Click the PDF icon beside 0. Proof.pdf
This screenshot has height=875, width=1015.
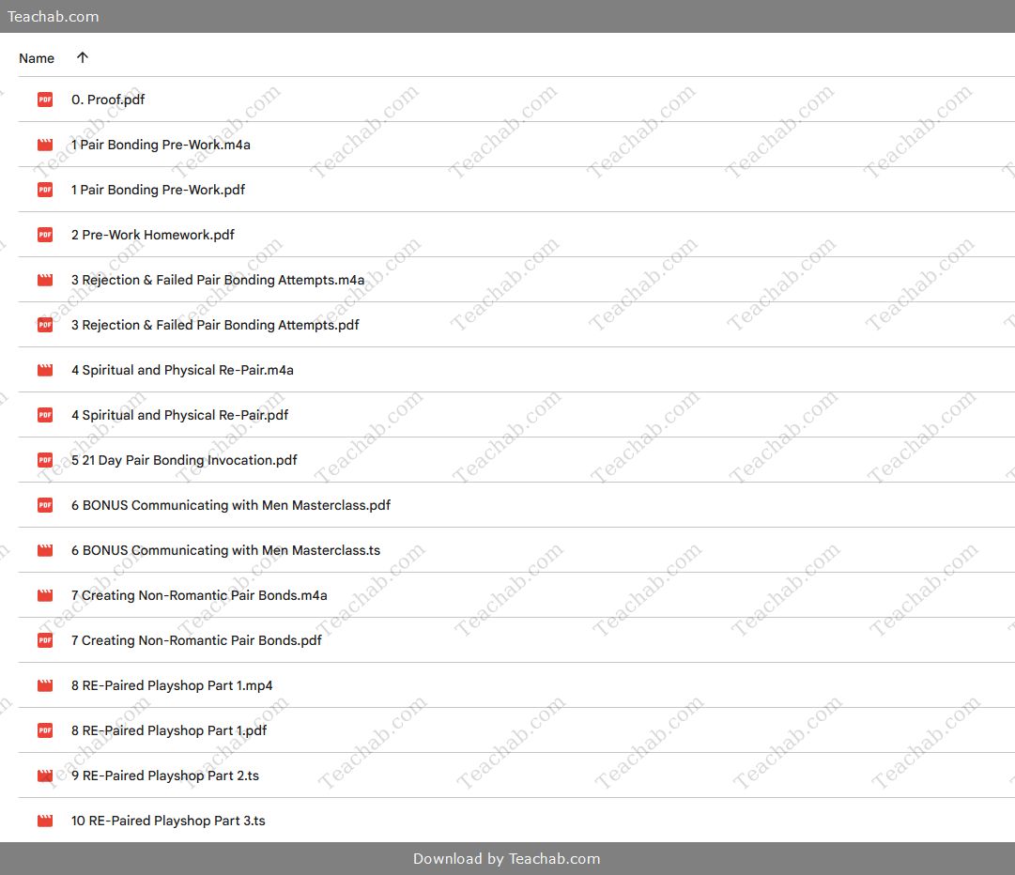[45, 100]
